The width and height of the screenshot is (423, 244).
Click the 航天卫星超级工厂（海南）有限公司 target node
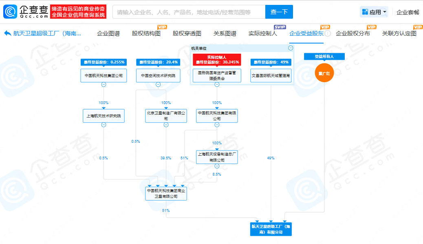271,229
